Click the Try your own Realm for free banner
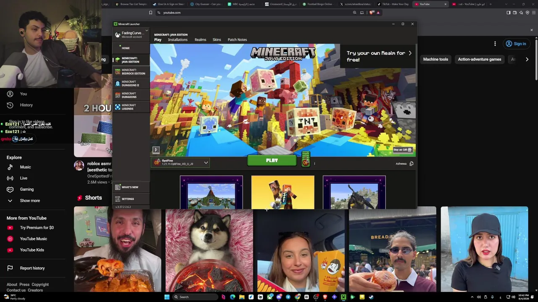 point(378,56)
